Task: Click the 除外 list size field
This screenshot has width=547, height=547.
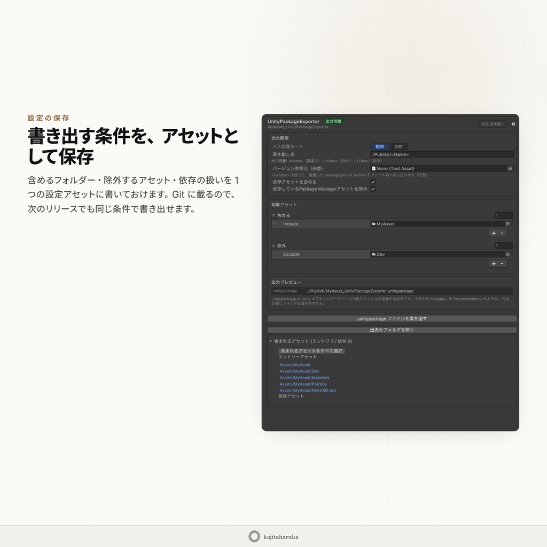Action: 503,246
